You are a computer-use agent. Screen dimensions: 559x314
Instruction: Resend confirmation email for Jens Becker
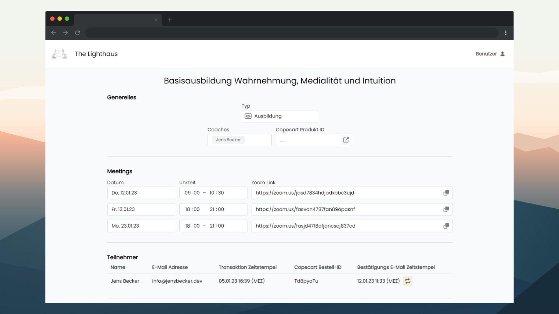(x=407, y=281)
